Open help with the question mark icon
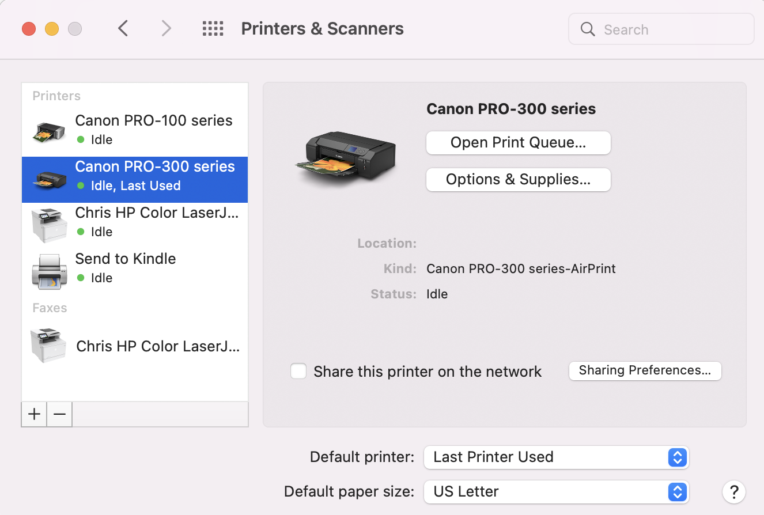The width and height of the screenshot is (764, 515). tap(733, 492)
